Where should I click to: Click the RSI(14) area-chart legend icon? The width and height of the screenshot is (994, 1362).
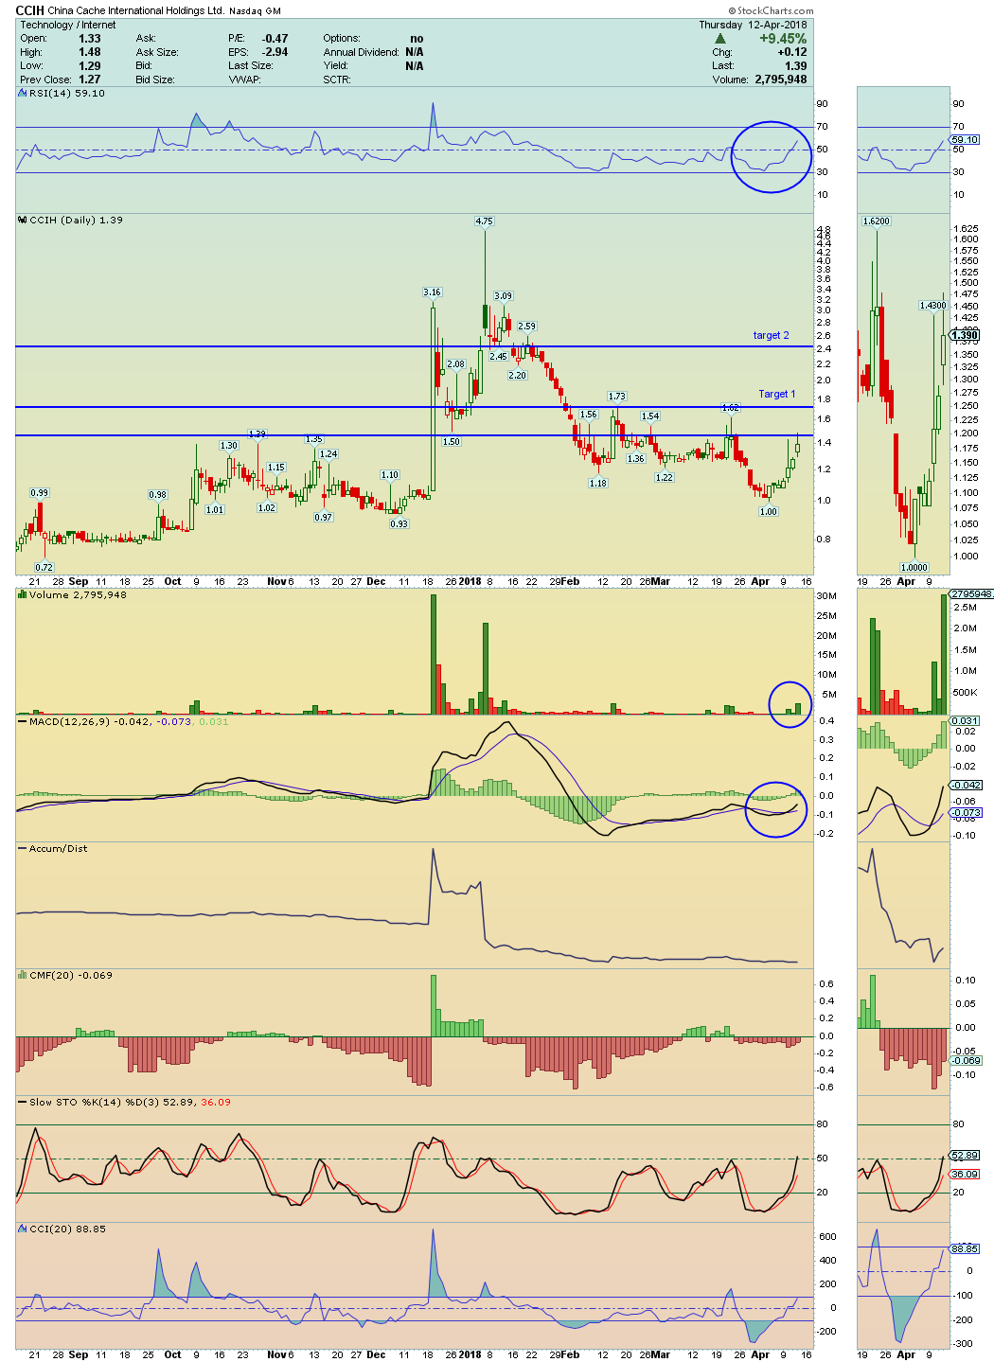coord(23,93)
